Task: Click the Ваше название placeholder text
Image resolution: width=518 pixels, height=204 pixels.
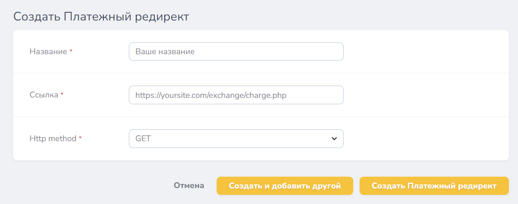Action: pos(165,52)
